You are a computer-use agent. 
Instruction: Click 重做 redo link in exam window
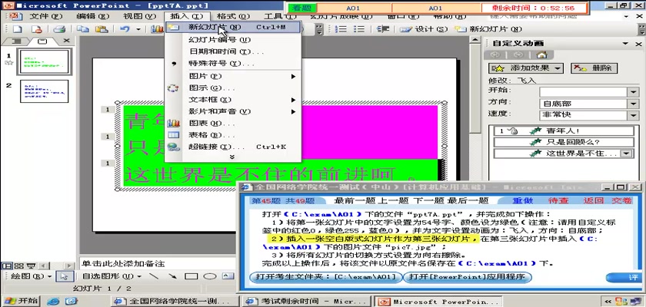[x=523, y=200]
